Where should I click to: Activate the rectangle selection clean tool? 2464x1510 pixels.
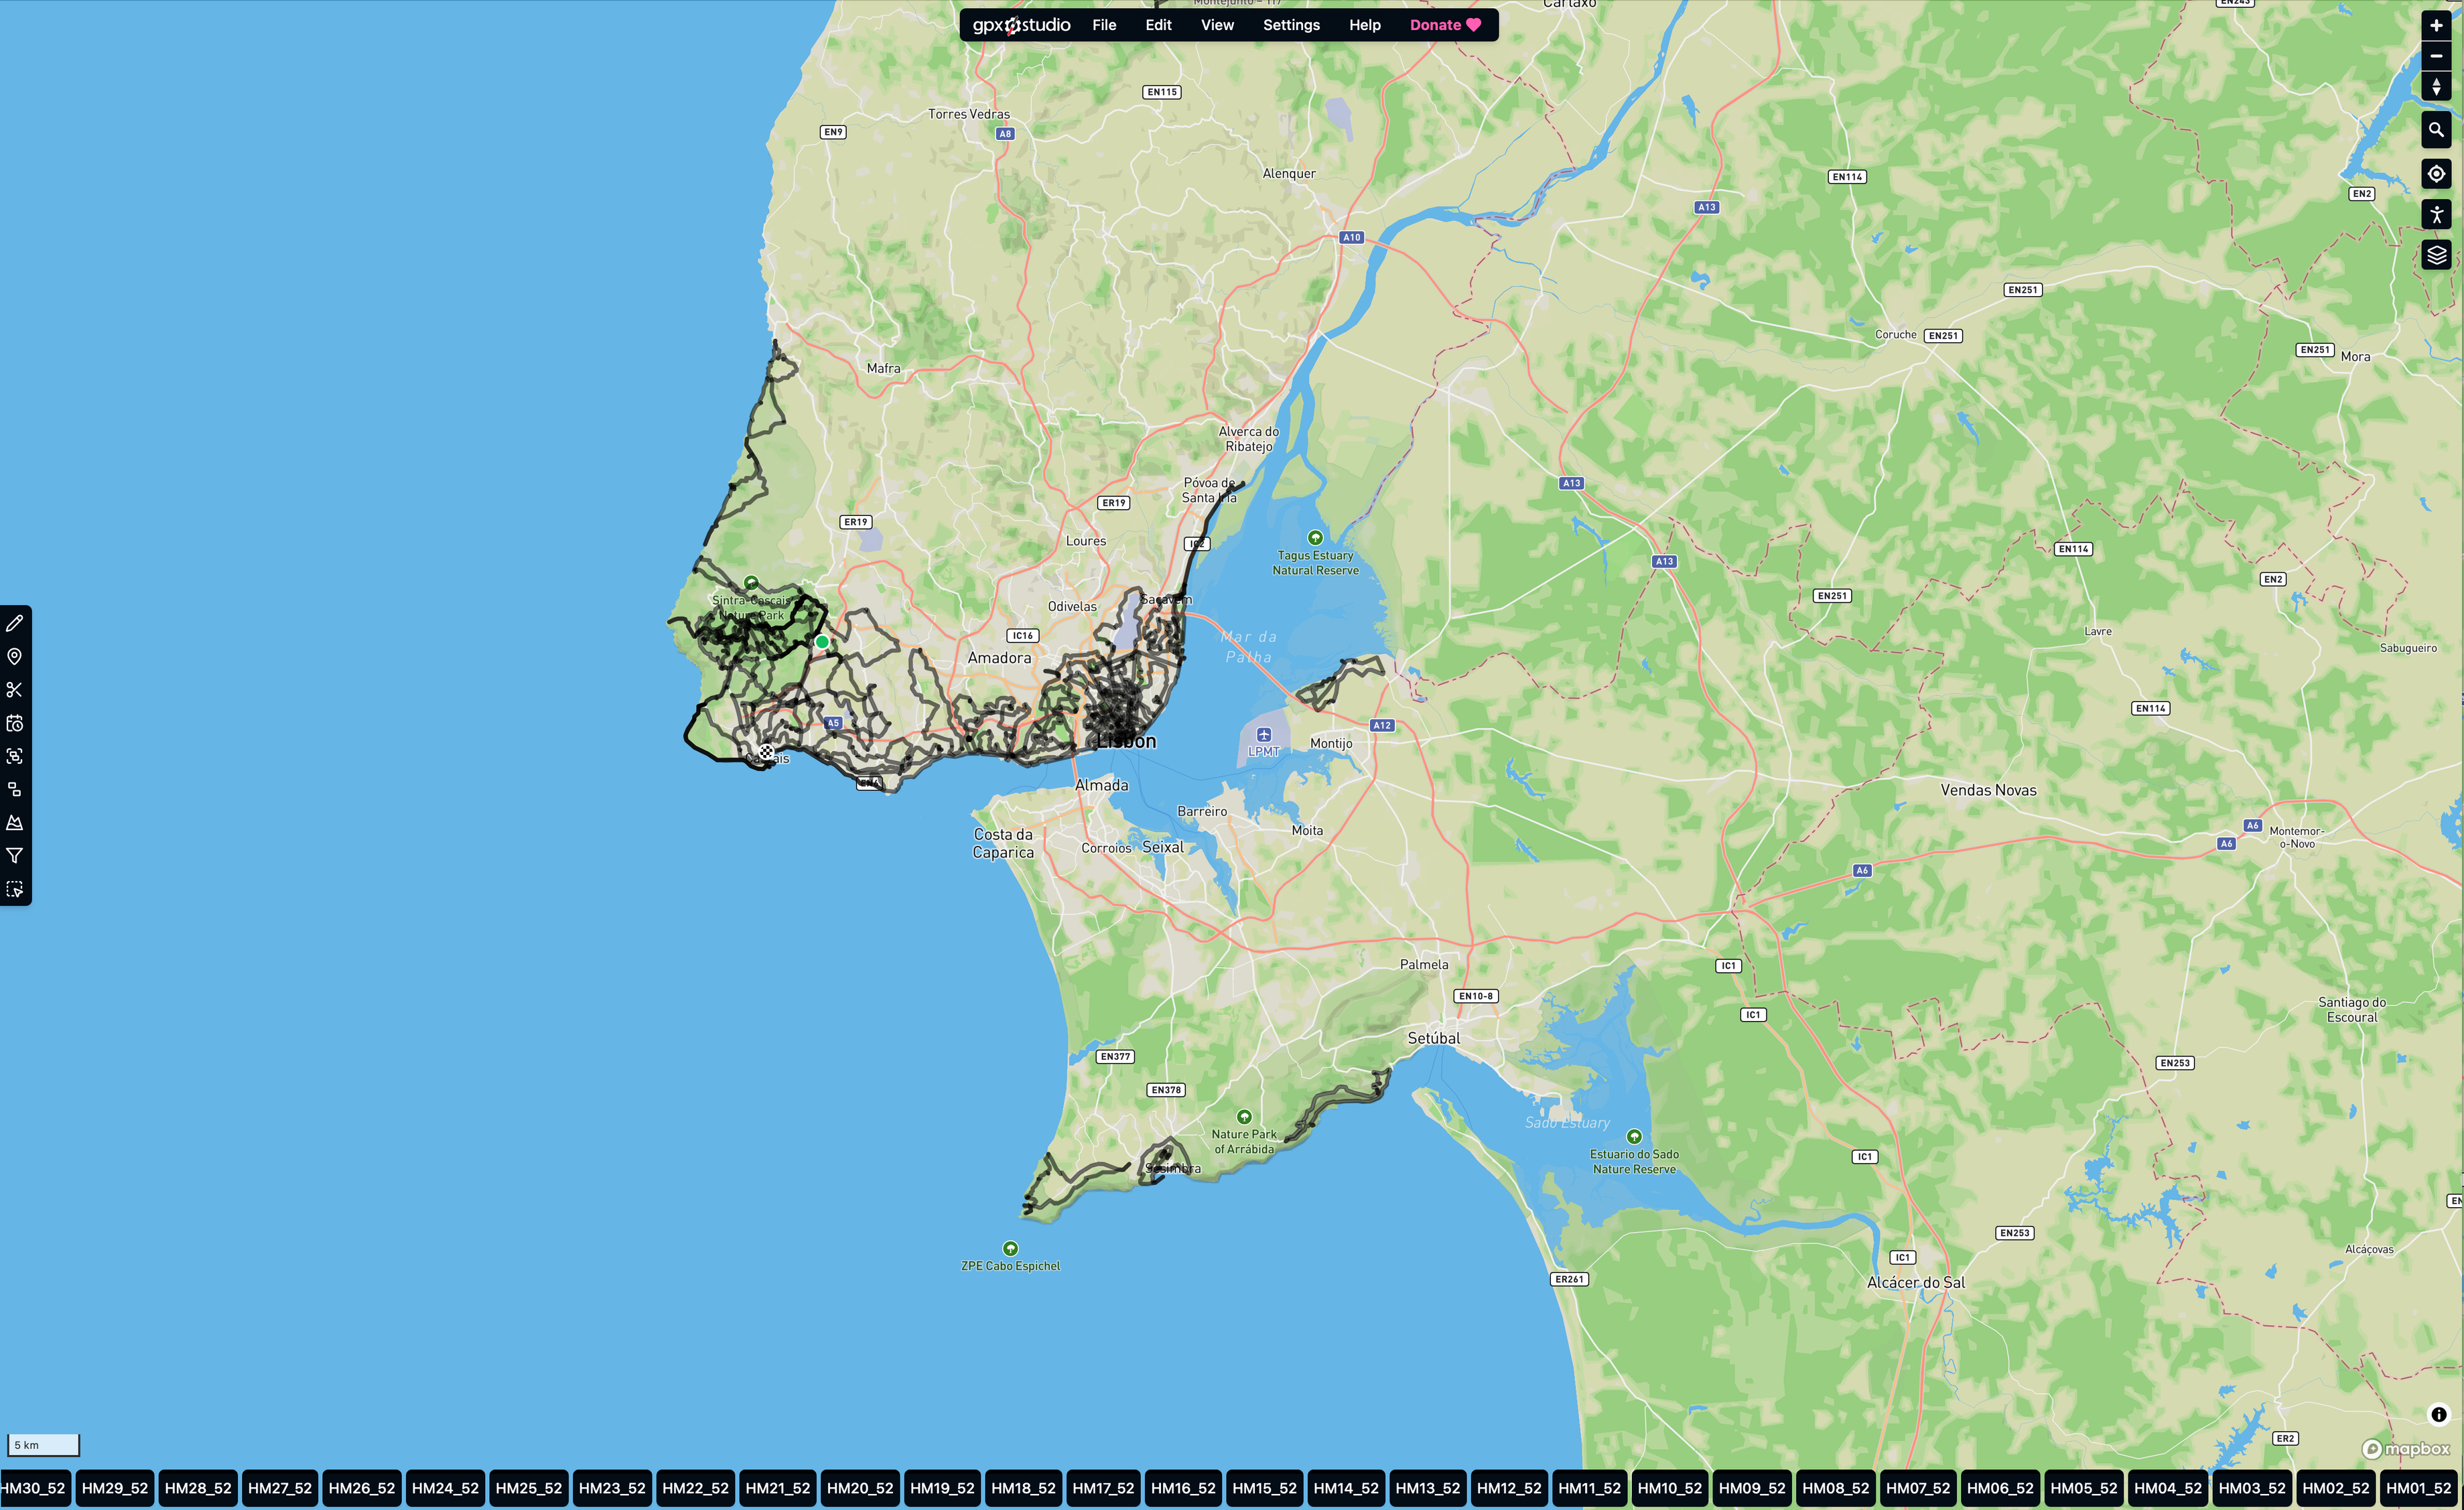coord(15,889)
